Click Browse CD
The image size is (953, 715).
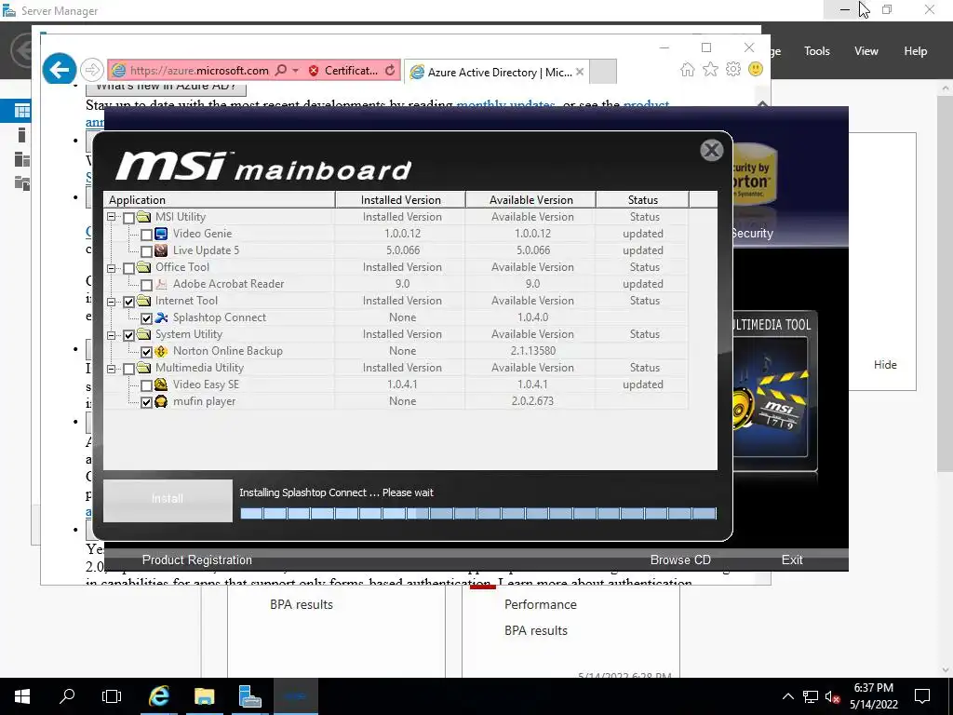tap(680, 560)
